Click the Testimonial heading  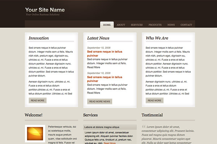tap(152, 115)
